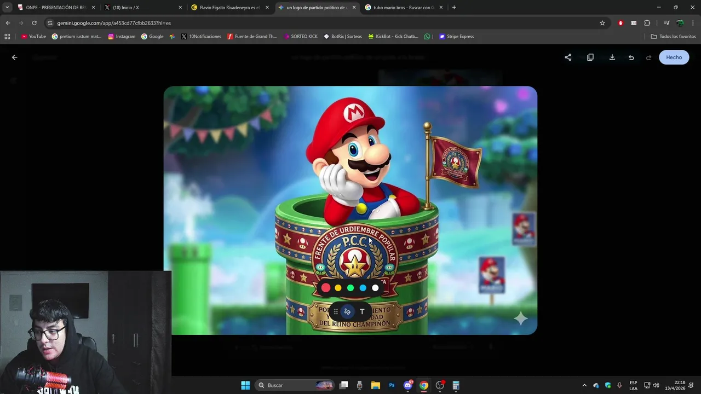Open the BotRix Sorteos bookmark
This screenshot has width=701, height=394.
(x=343, y=37)
